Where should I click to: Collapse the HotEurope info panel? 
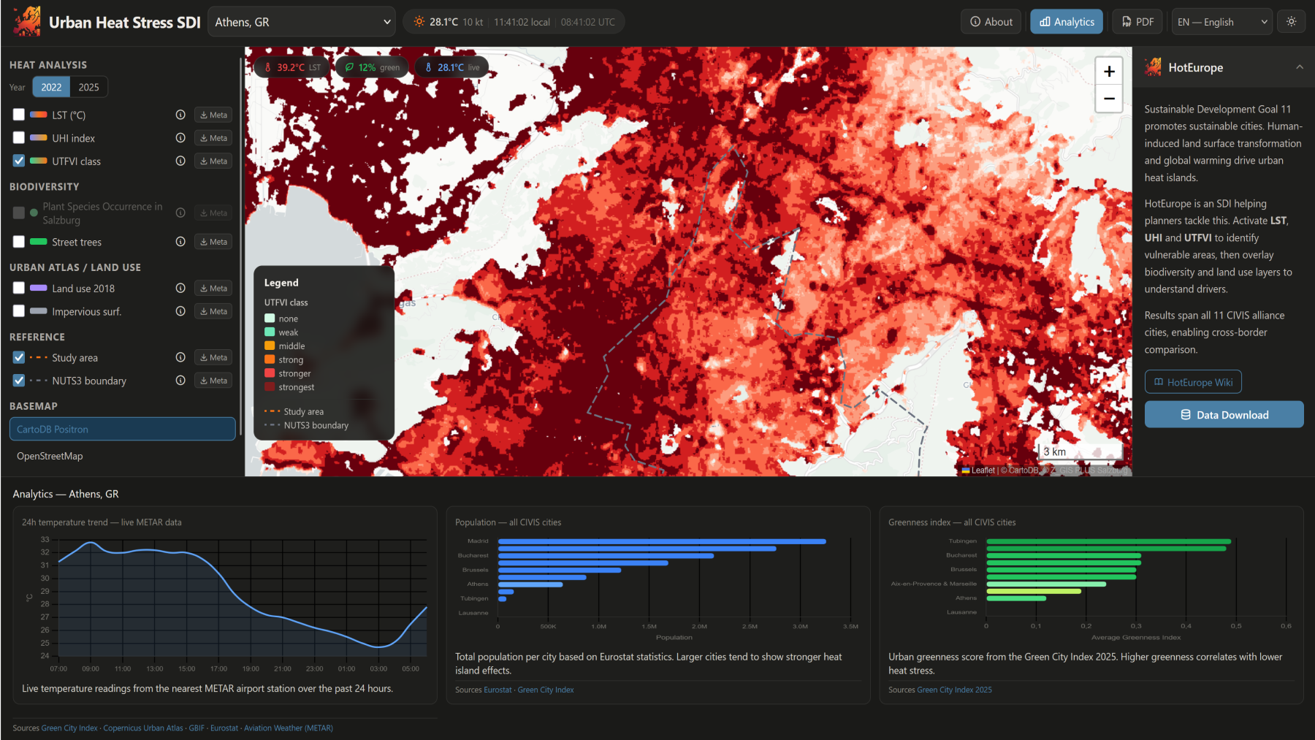pyautogui.click(x=1300, y=67)
